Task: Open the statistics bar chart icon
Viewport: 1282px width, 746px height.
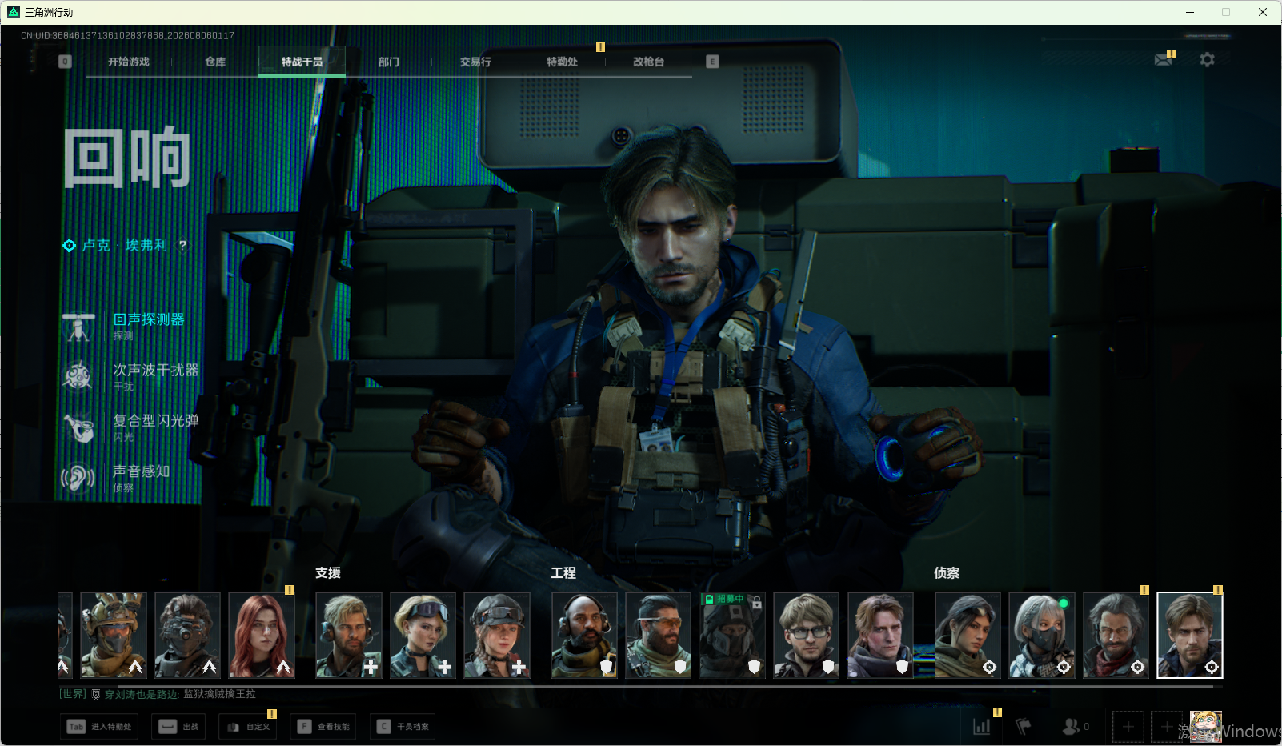Action: pyautogui.click(x=981, y=726)
